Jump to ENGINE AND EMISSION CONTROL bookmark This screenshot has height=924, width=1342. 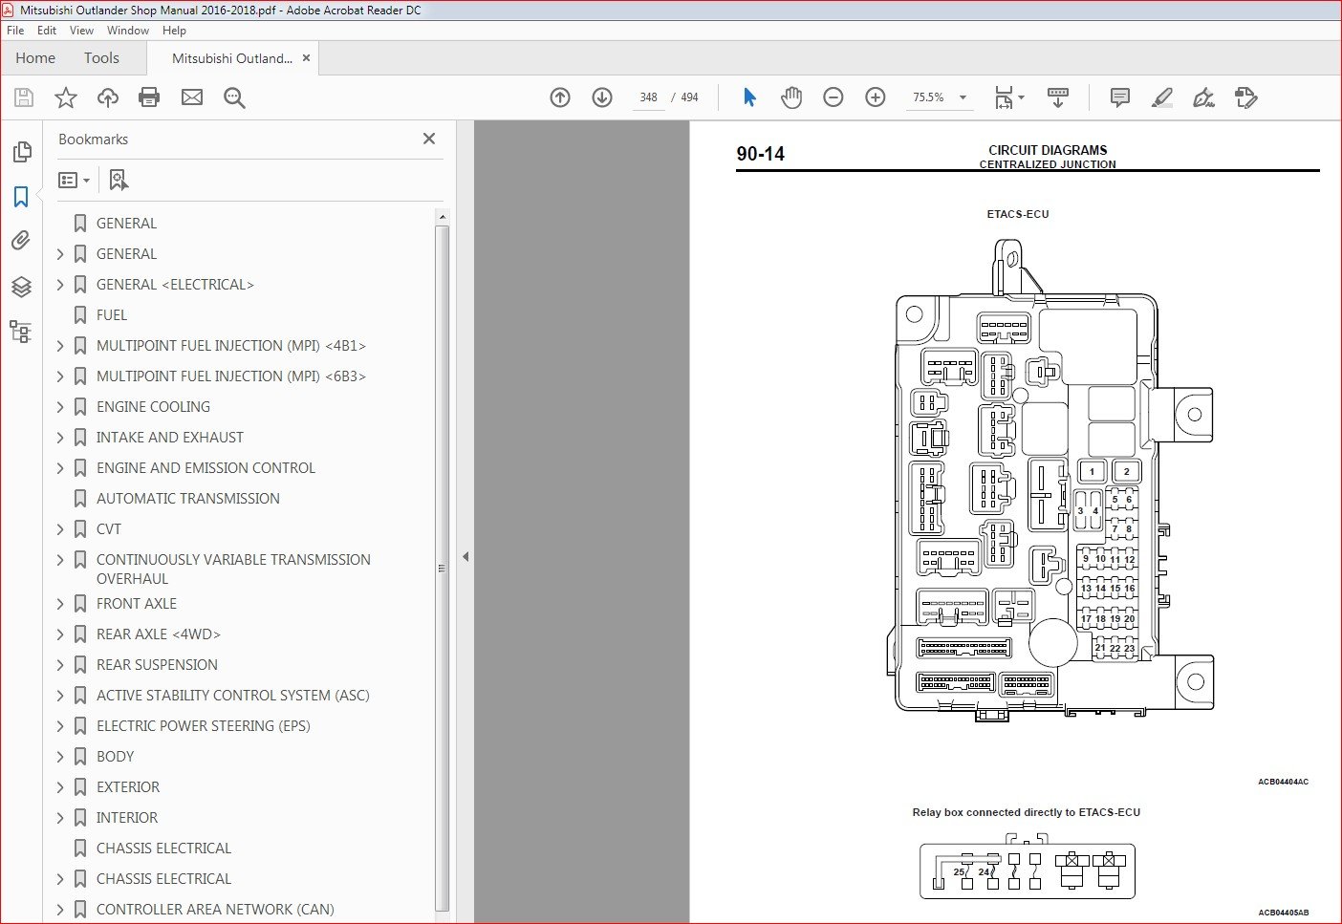point(206,468)
